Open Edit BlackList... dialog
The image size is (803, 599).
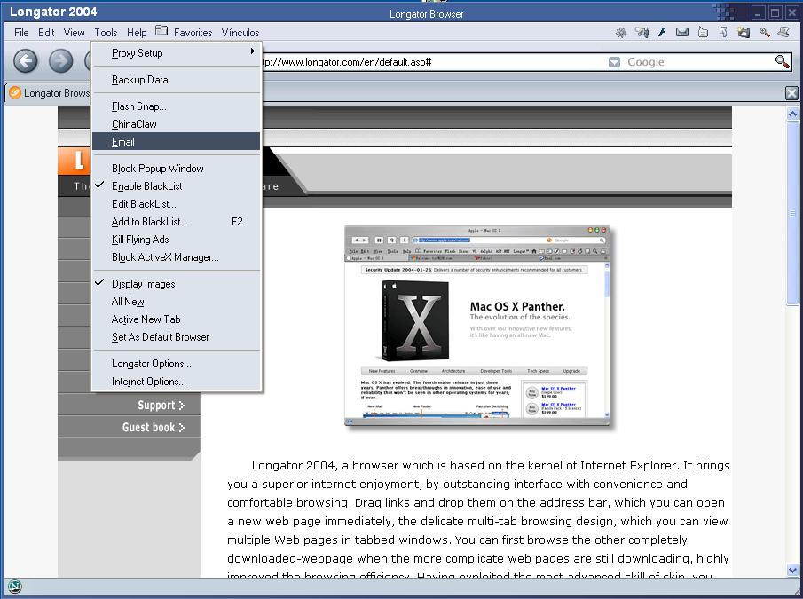click(x=177, y=204)
